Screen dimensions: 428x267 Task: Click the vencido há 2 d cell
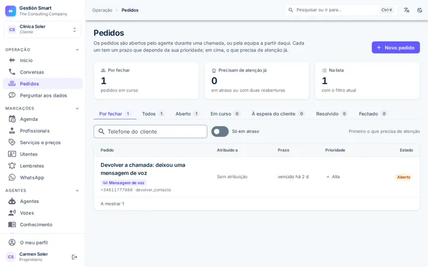click(x=293, y=177)
